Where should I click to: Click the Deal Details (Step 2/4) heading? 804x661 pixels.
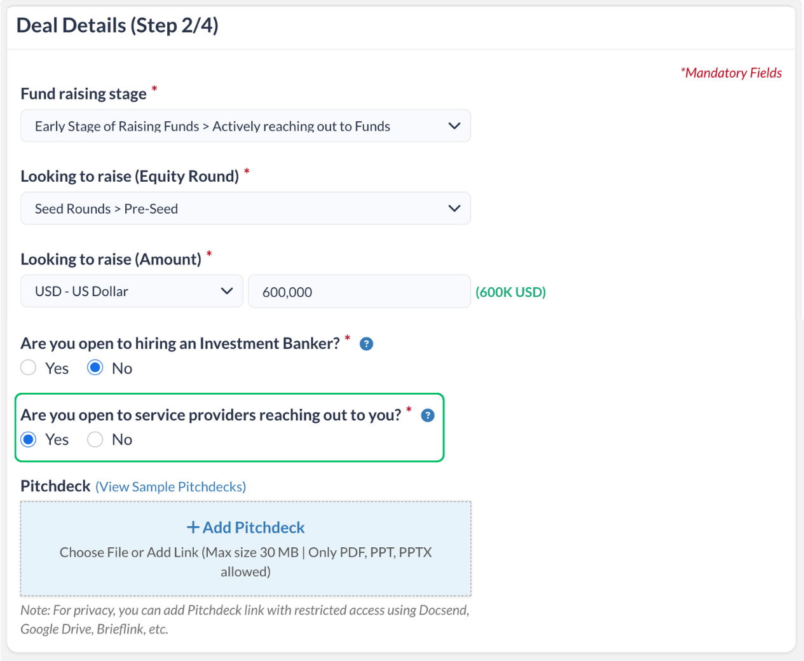(118, 25)
